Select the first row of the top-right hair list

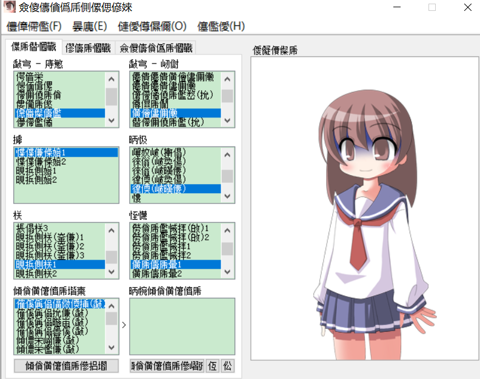tap(175, 77)
